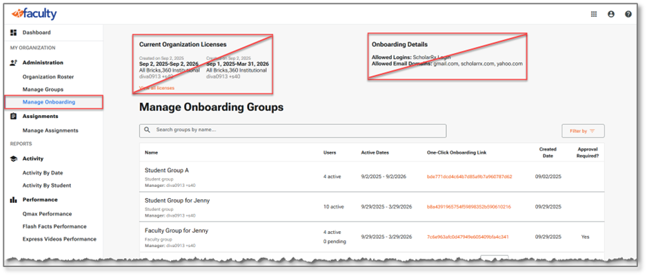Image resolution: width=647 pixels, height=276 pixels.
Task: Open Activity By Student report
Action: pos(47,186)
